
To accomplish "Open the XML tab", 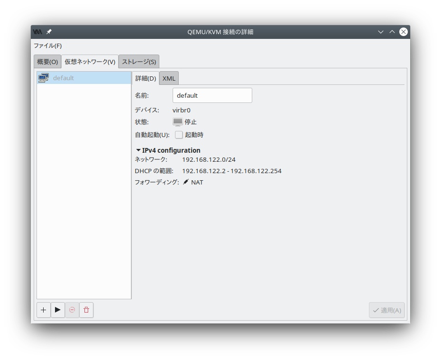I will (x=169, y=78).
